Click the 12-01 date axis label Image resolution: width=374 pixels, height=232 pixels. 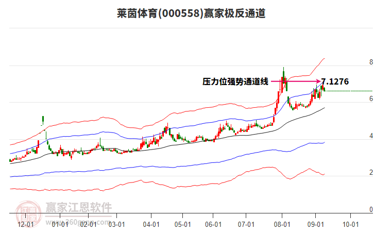coord(26,224)
